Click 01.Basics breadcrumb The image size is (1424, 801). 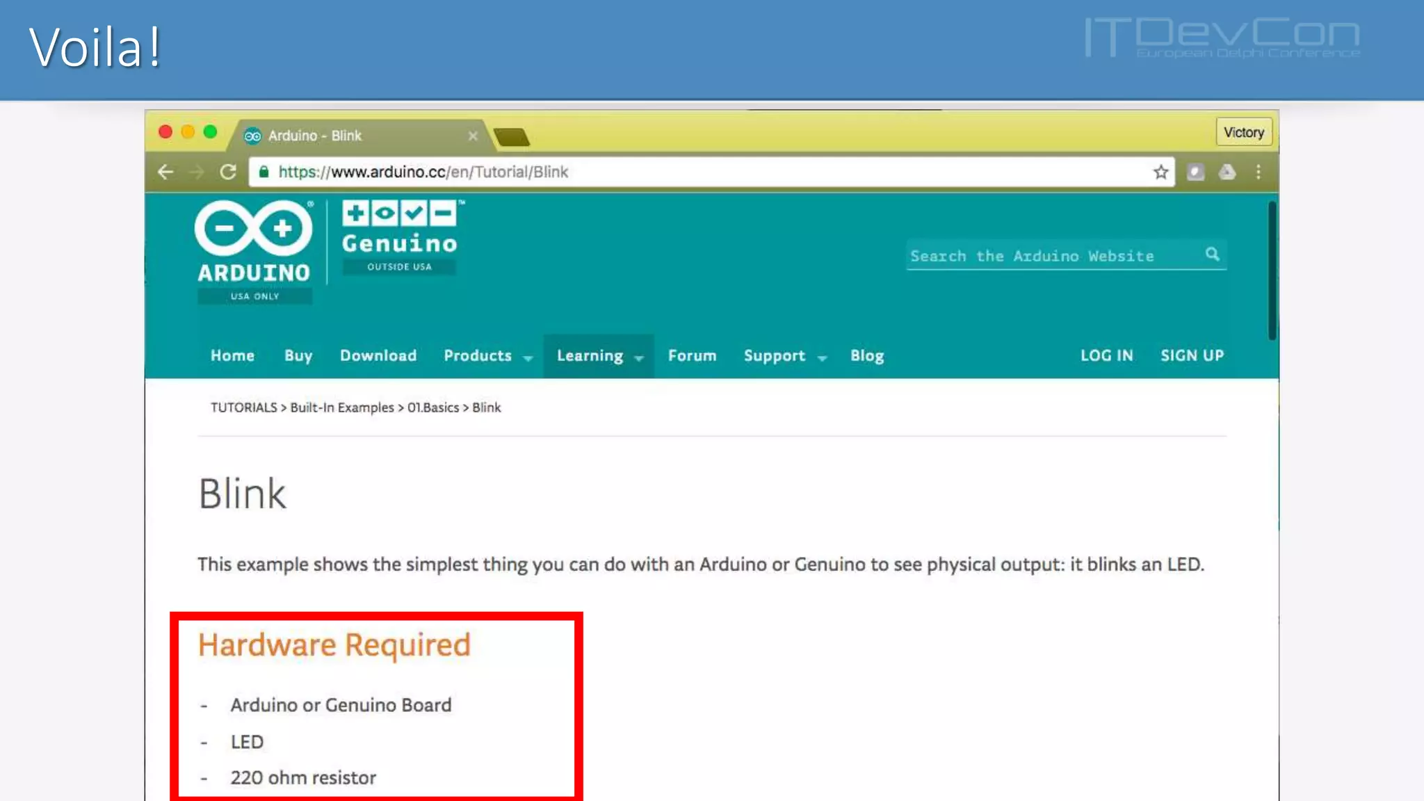click(x=433, y=407)
